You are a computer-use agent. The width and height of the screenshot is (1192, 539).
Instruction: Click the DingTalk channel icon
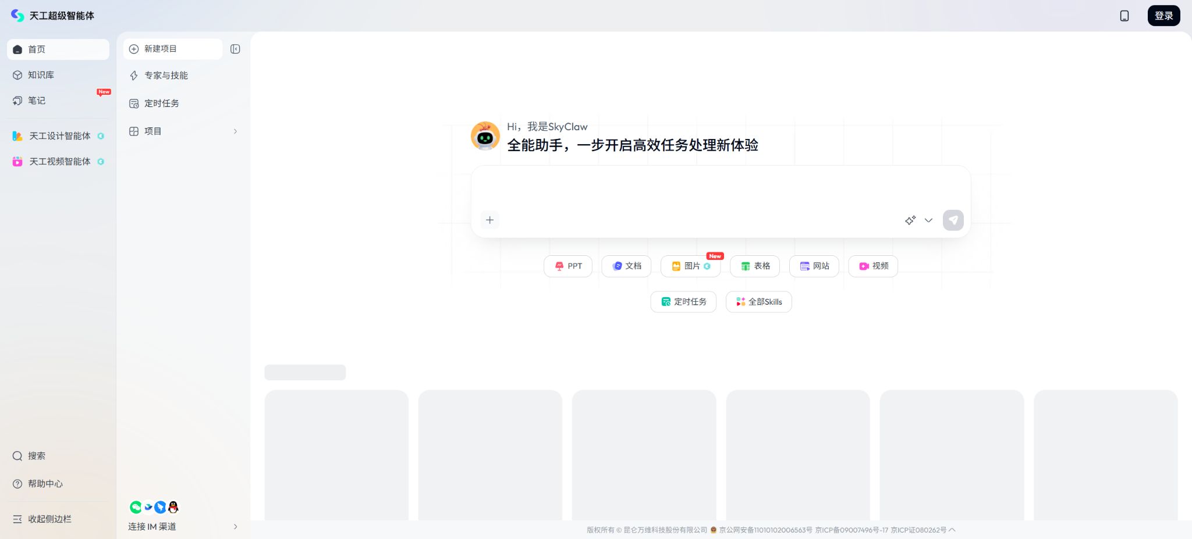click(x=161, y=507)
